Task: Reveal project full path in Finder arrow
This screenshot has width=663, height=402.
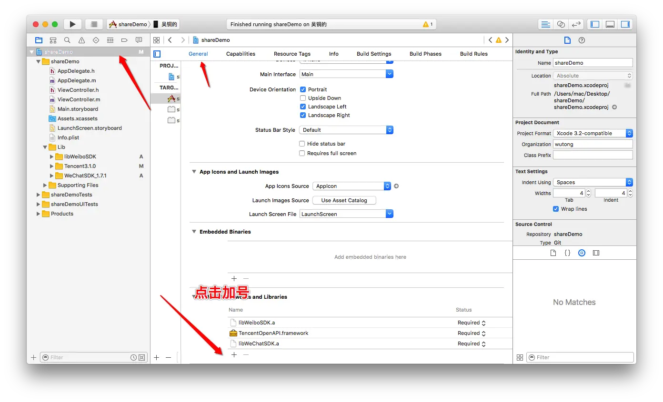Action: click(614, 107)
